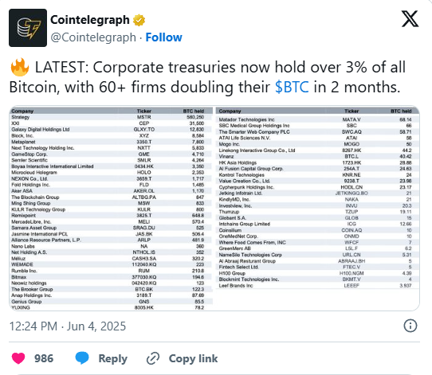Click the Copy link text
Viewport: 432px width, 375px height.
pos(193,358)
